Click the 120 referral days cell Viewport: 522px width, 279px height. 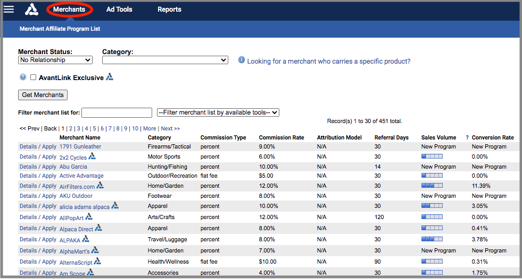pos(379,217)
